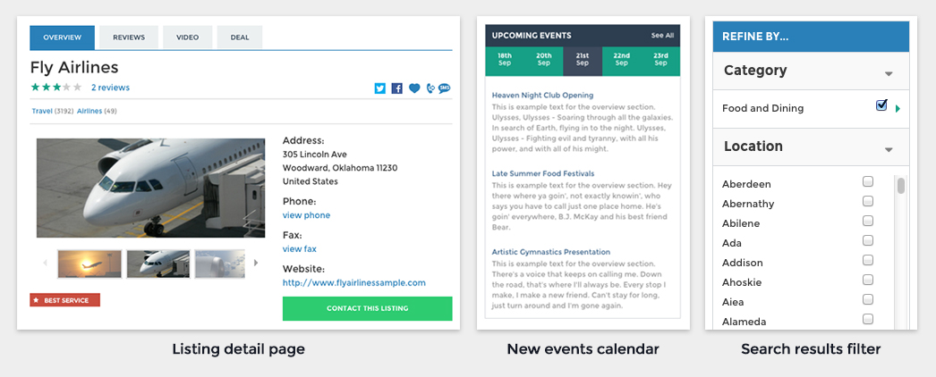Screen dimensions: 936x377
Task: Share listing via the Facebook icon
Action: click(x=397, y=88)
